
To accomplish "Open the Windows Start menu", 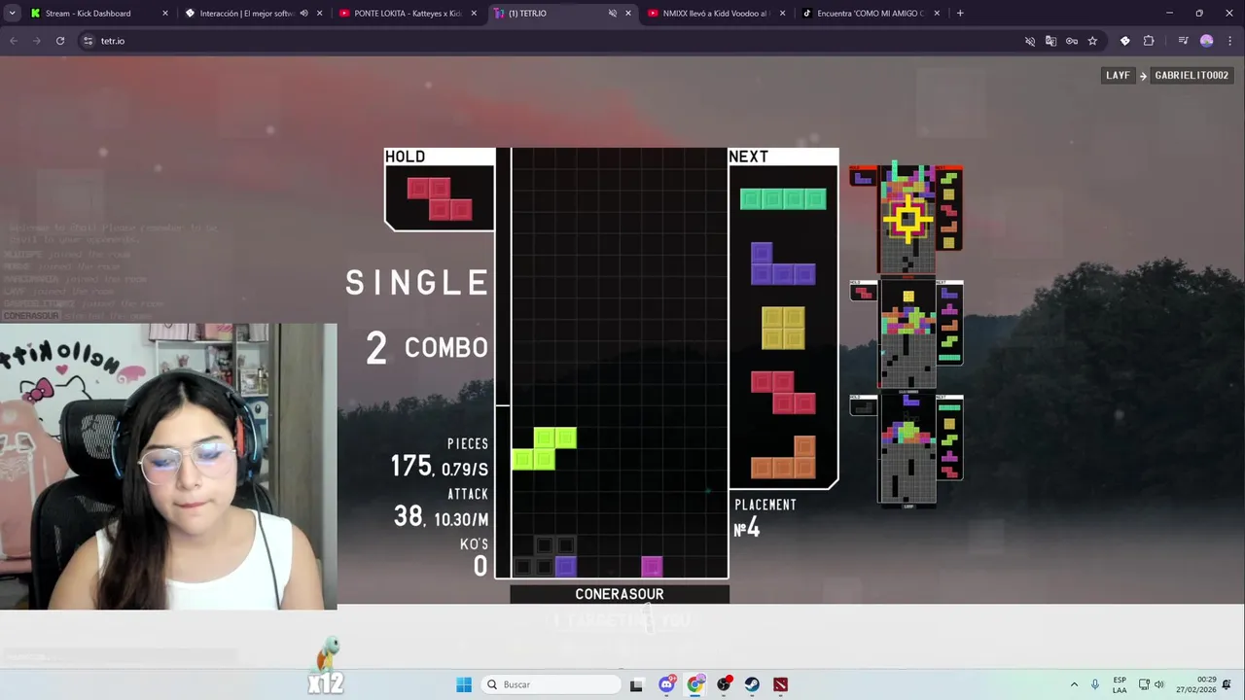I will (x=464, y=684).
